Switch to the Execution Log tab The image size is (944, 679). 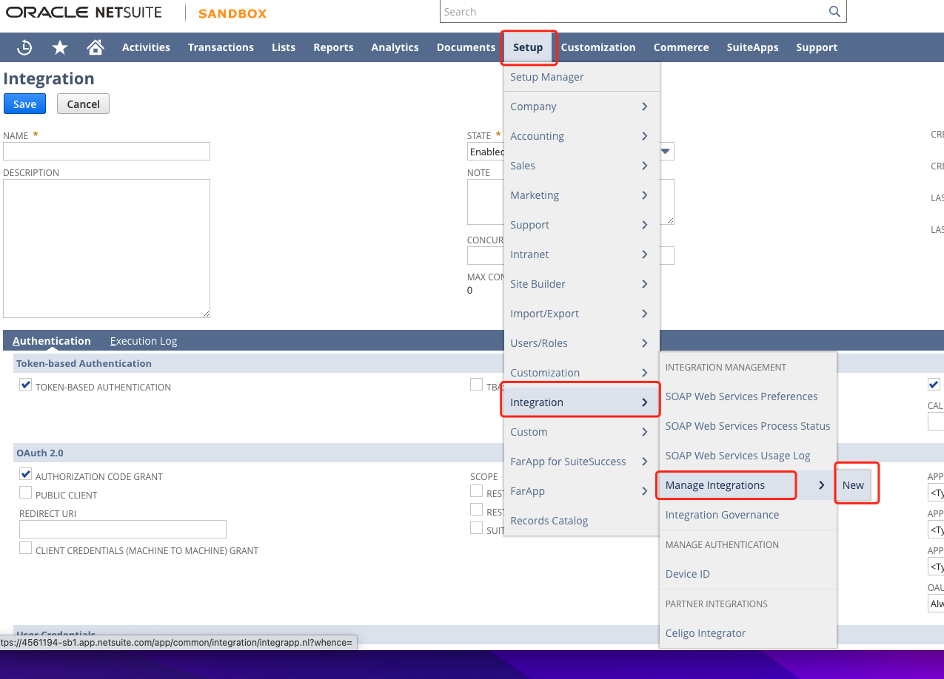(x=144, y=341)
